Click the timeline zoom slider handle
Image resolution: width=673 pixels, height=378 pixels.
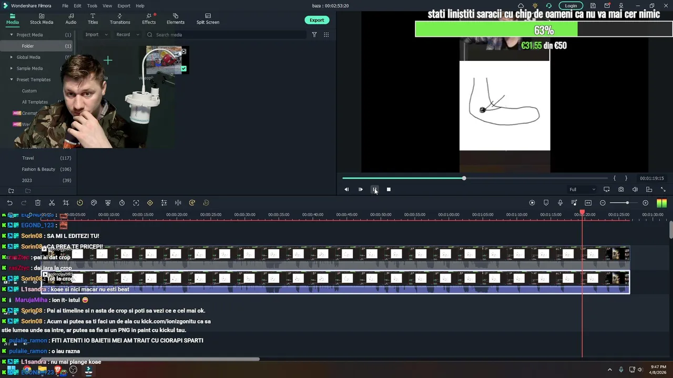(627, 203)
